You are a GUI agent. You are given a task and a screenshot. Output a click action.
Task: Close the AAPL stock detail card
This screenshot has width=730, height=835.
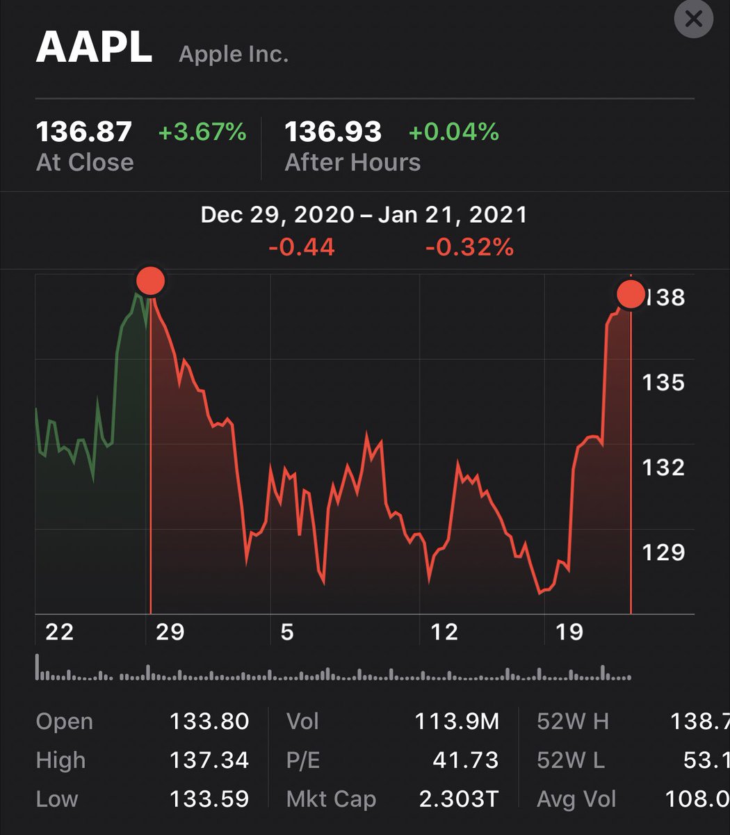coord(694,19)
